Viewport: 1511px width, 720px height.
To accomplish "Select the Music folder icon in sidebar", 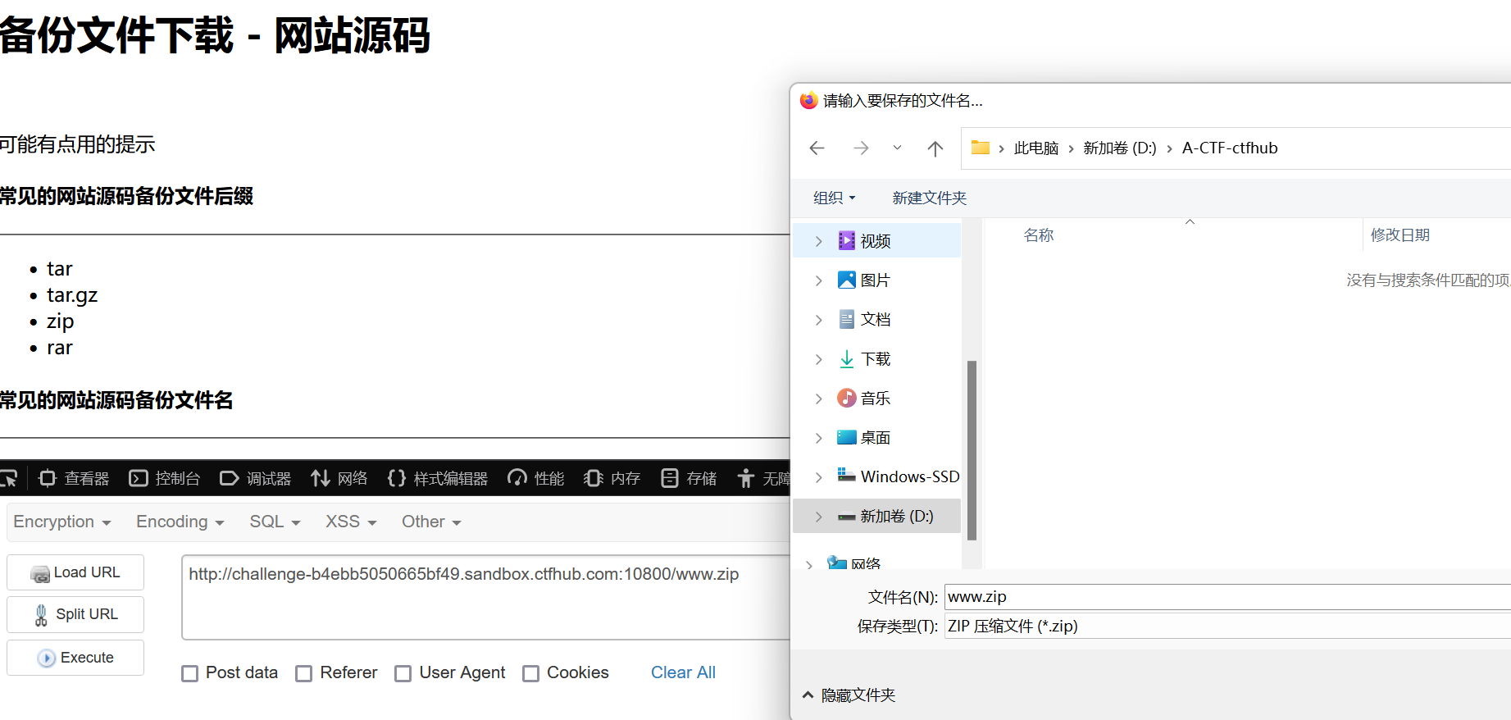I will pyautogui.click(x=847, y=399).
